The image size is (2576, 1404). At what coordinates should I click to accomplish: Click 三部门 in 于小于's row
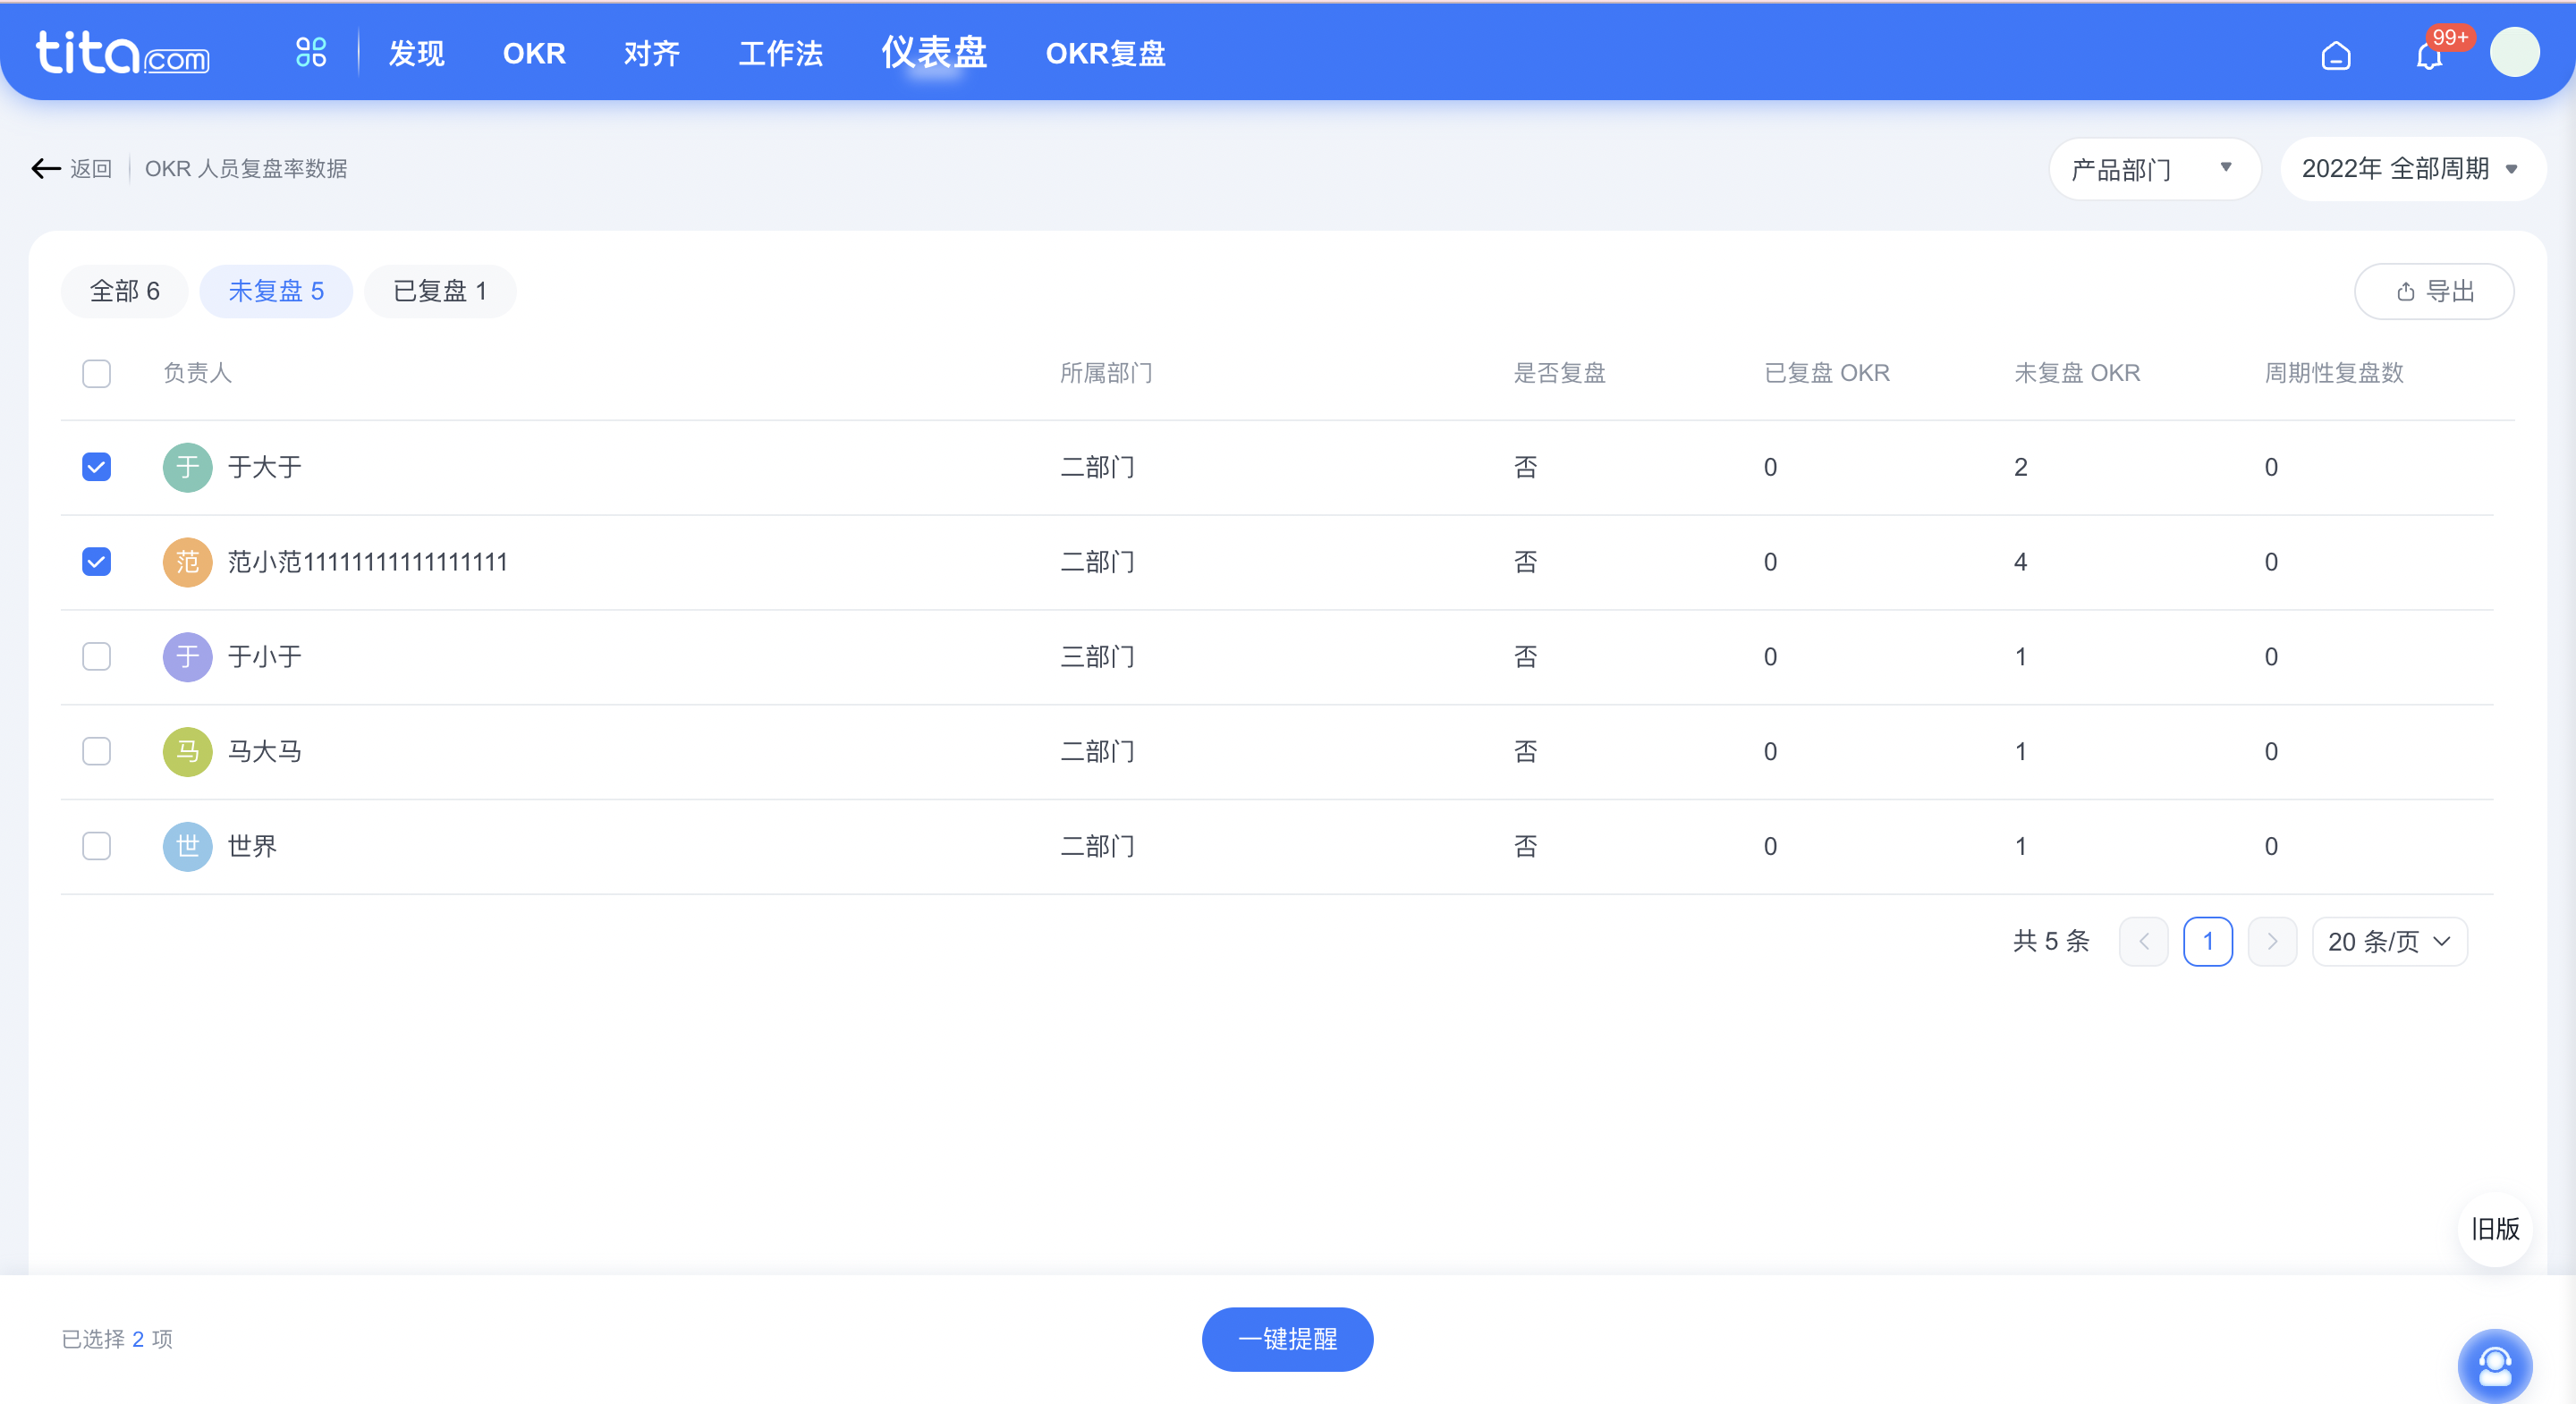click(x=1097, y=657)
